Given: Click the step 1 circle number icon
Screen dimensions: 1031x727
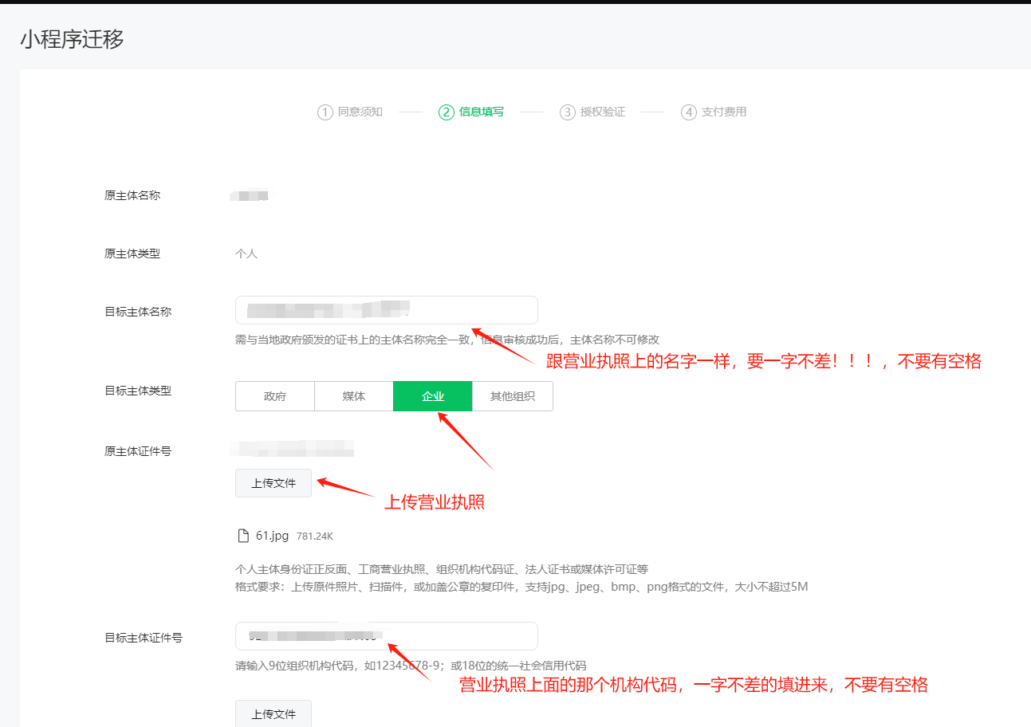Looking at the screenshot, I should point(325,112).
